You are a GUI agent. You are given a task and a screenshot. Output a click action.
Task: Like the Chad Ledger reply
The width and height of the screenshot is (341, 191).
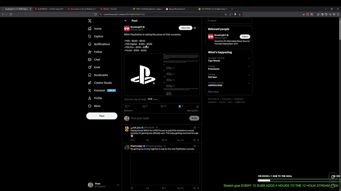(x=163, y=188)
